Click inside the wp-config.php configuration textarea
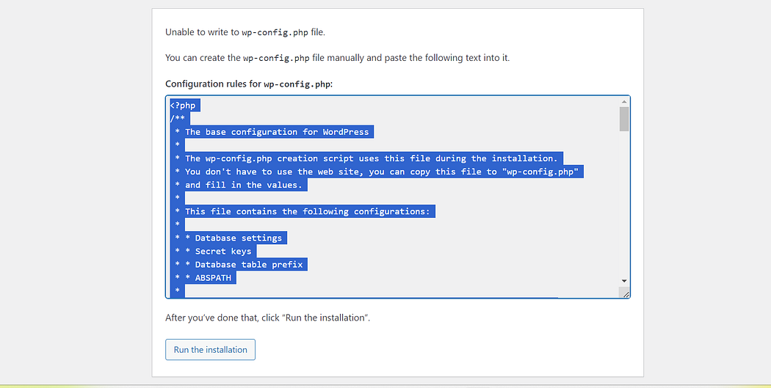 coord(397,197)
